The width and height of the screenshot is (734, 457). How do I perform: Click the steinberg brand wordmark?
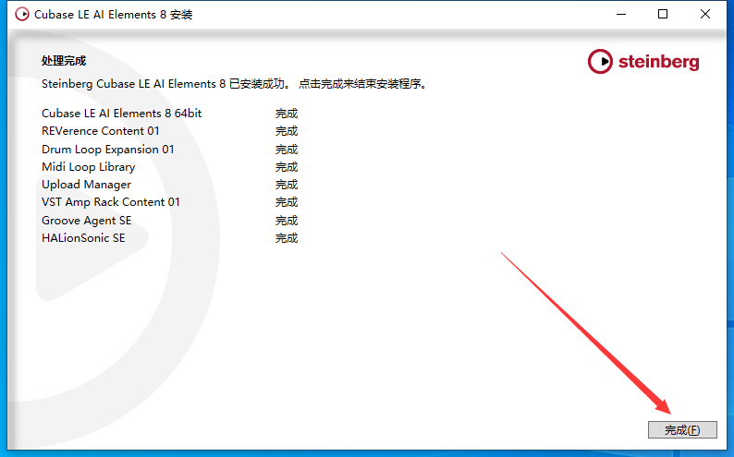pyautogui.click(x=658, y=62)
